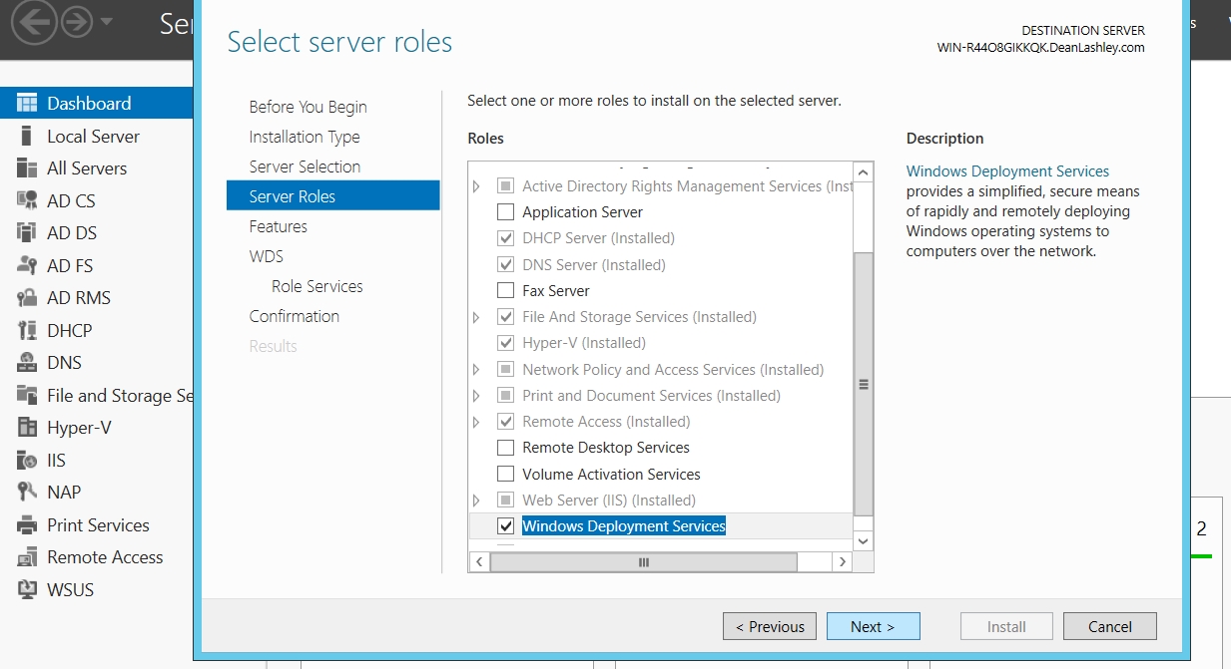Image resolution: width=1231 pixels, height=669 pixels.
Task: Click the roles list scroll-up arrow
Action: tap(864, 173)
